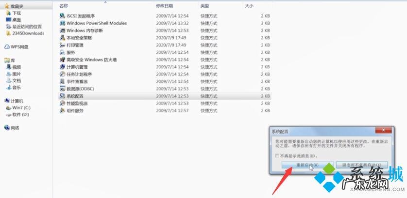Click the 重新启动(R) button
The width and height of the screenshot is (407, 198).
coord(307,165)
